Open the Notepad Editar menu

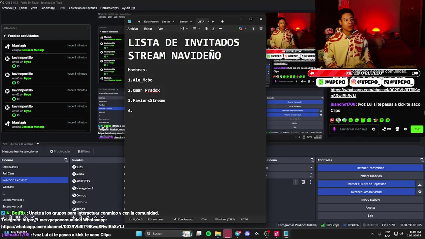point(148,29)
